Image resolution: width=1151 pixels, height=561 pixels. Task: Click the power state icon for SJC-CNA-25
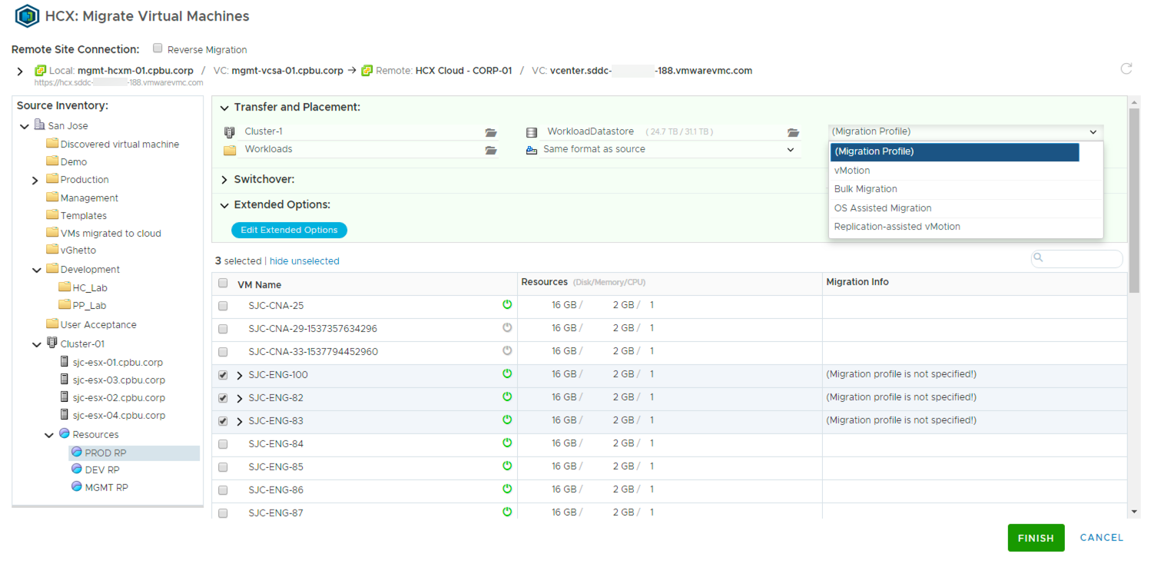point(507,305)
